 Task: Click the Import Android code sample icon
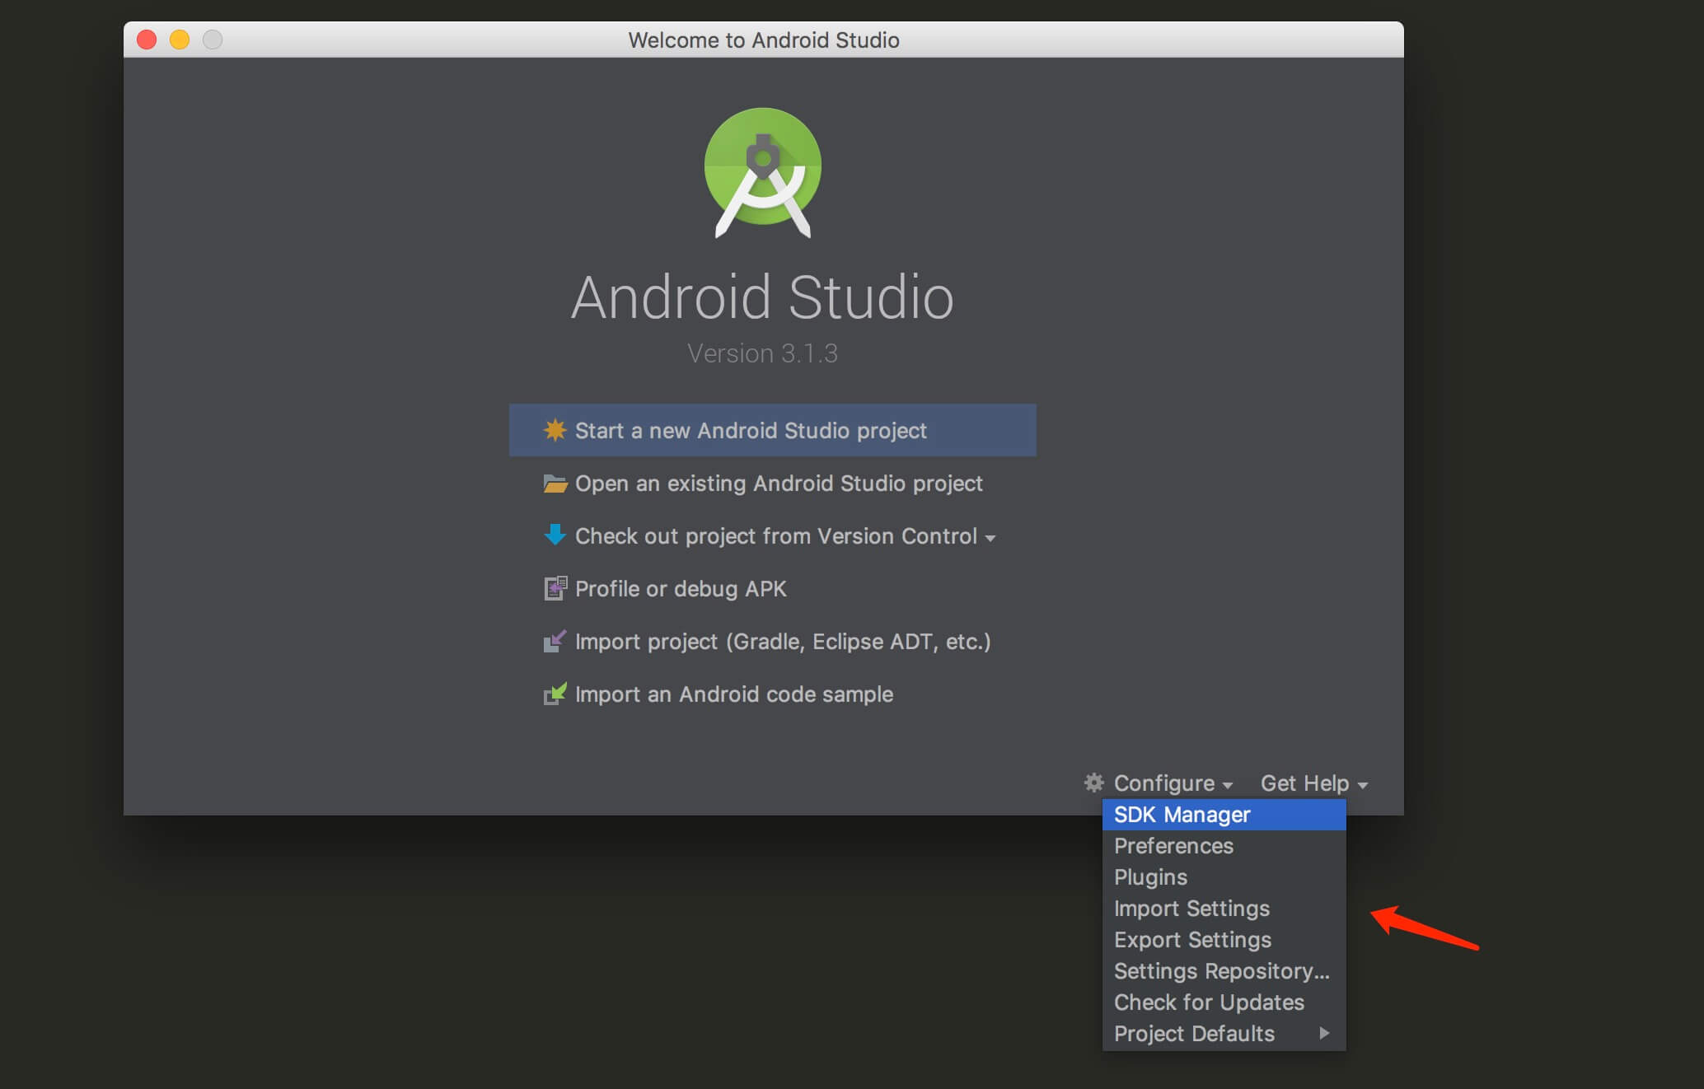pyautogui.click(x=555, y=694)
